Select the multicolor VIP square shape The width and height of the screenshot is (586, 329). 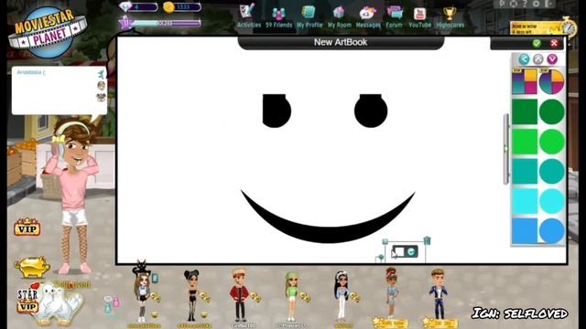click(525, 81)
